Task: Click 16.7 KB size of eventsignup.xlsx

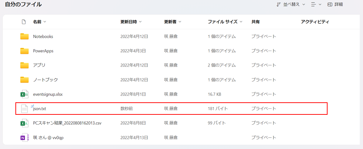Action: coord(215,94)
